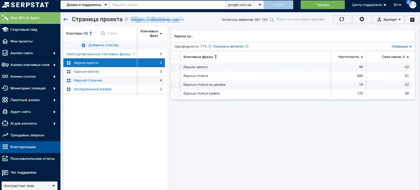Viewport: 420px width, 190px height.
Task: Click the Мониторинг позиций clock icon
Action: (5, 88)
